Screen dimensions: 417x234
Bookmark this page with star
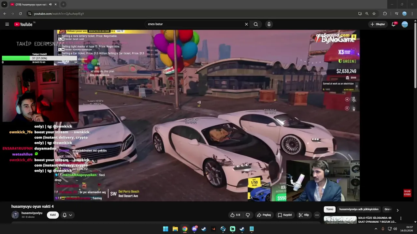(374, 14)
